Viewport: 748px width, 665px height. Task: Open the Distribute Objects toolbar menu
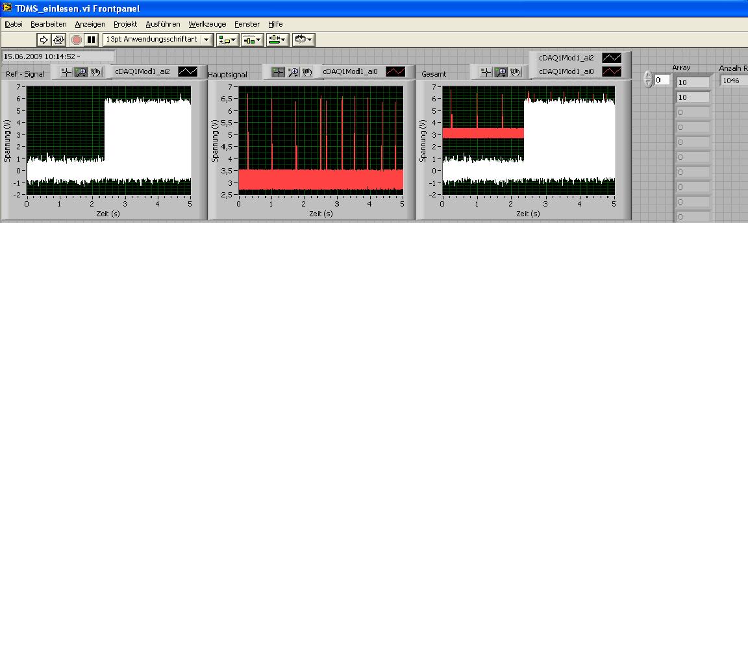253,40
